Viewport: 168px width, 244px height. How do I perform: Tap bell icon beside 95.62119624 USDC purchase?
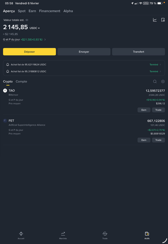8,64
